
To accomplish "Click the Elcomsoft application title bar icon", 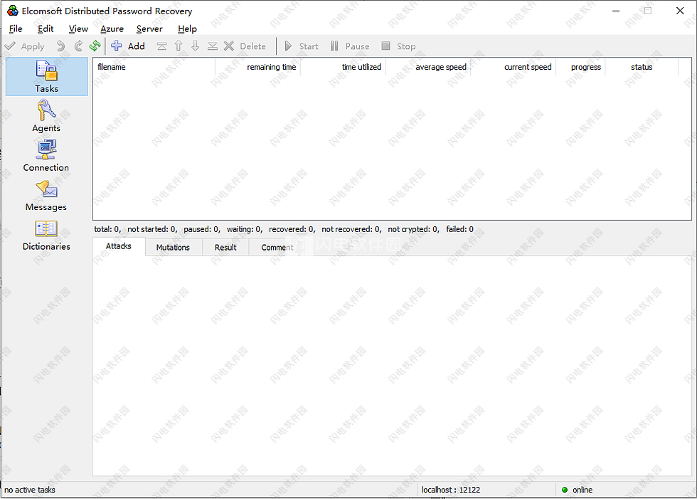I will [x=13, y=11].
